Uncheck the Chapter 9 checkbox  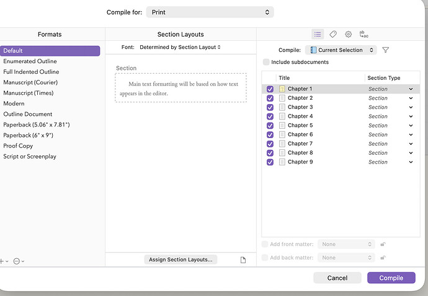tap(270, 162)
